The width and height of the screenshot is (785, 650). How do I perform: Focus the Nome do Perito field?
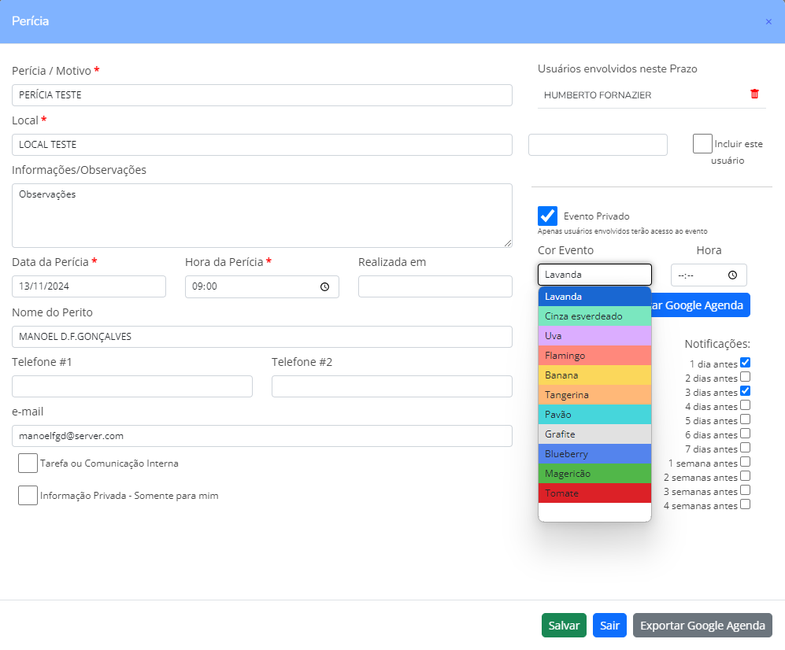click(x=261, y=337)
